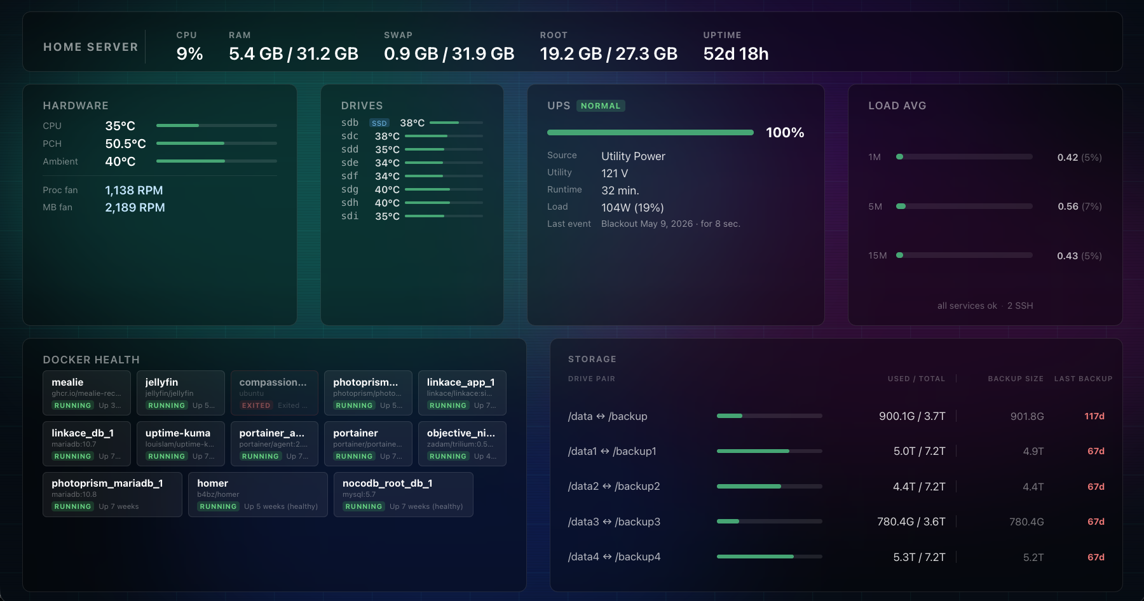
Task: Click the /data usage bar
Action: point(770,416)
